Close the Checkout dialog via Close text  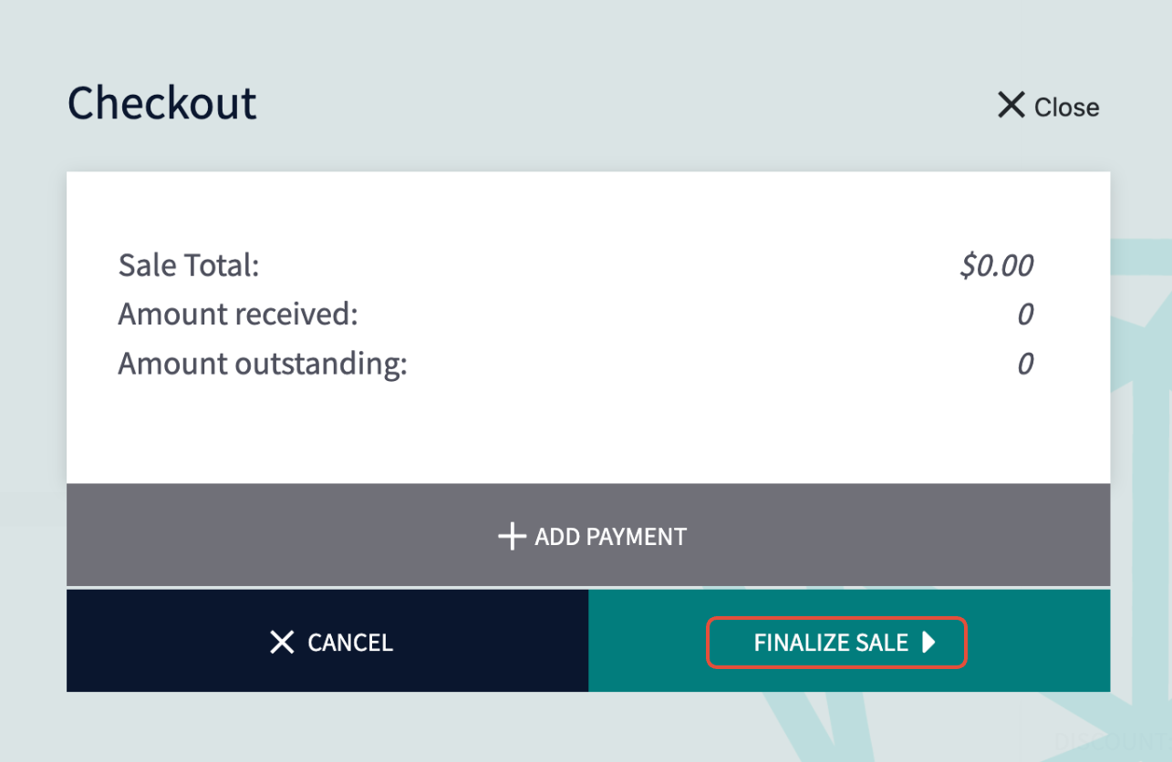click(x=1066, y=108)
